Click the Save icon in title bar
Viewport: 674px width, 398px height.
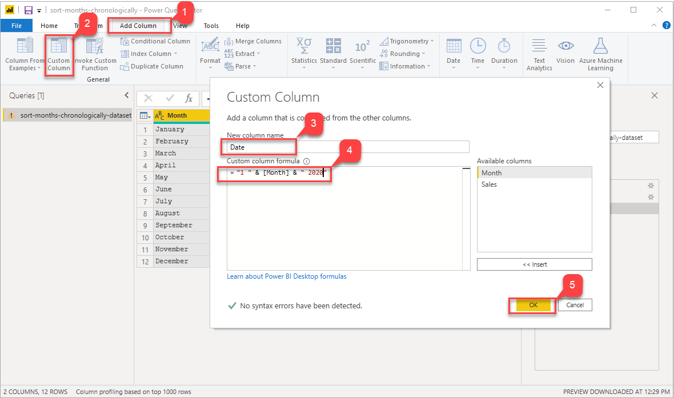28,10
